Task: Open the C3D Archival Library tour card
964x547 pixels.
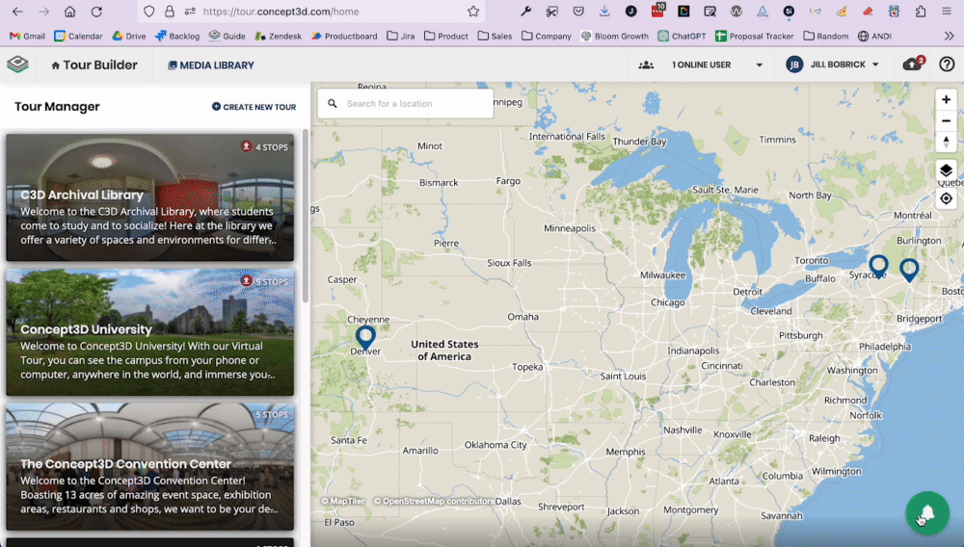Action: point(150,197)
